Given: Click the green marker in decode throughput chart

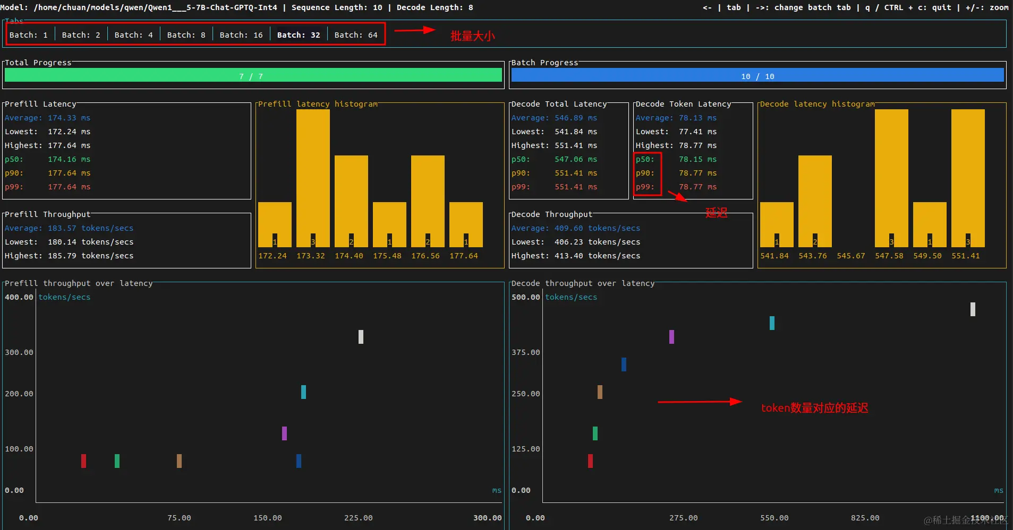Looking at the screenshot, I should click(595, 433).
